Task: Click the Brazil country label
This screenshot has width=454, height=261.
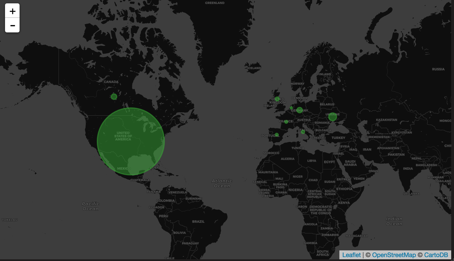Action: [x=198, y=222]
